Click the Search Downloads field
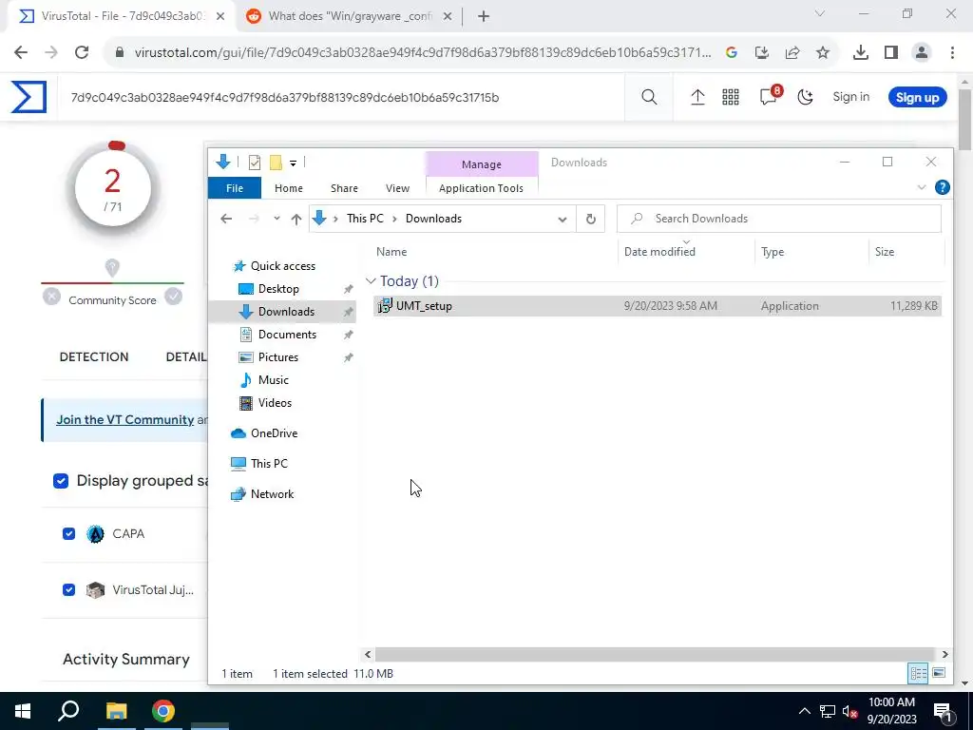973x730 pixels. [x=779, y=219]
